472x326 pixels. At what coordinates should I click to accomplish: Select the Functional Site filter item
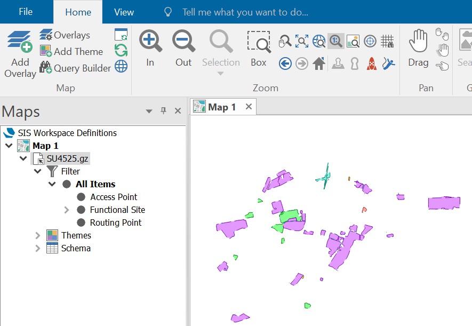(x=118, y=210)
